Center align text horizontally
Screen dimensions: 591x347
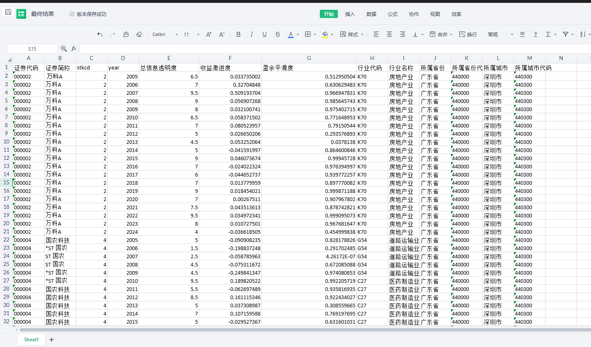coord(389,34)
